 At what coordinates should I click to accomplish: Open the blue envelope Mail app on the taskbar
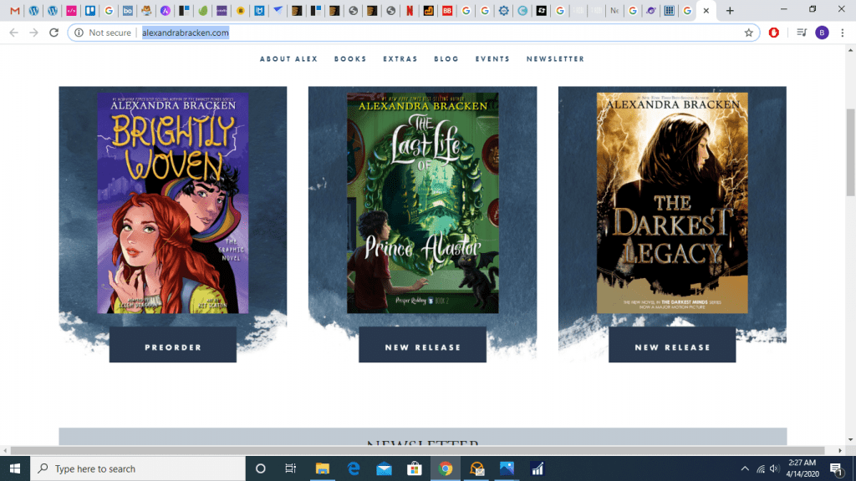click(385, 468)
